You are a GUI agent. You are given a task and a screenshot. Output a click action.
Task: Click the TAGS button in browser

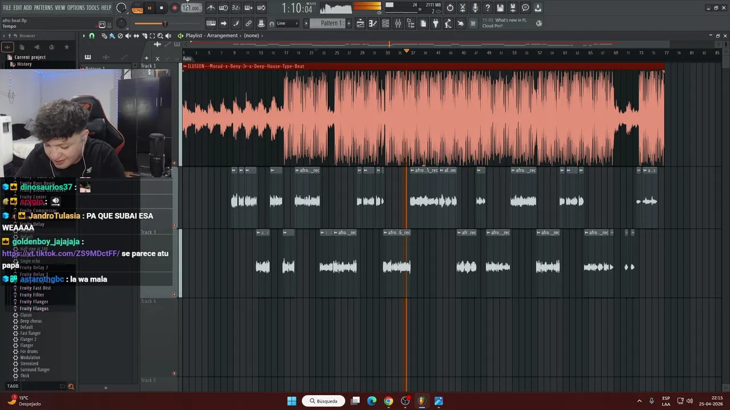13,386
